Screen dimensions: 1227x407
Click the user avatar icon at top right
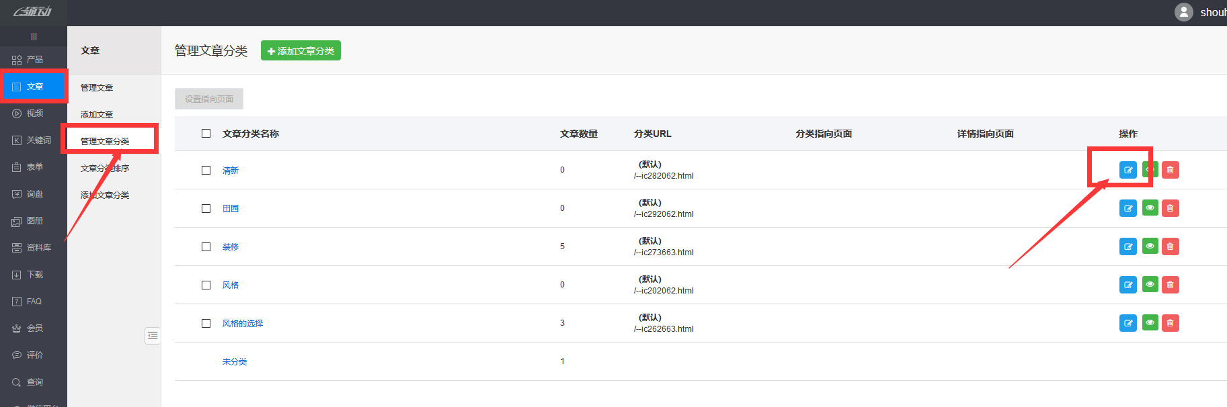click(1183, 12)
